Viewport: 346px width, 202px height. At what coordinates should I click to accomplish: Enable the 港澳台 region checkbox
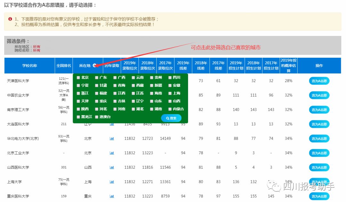[96, 117]
